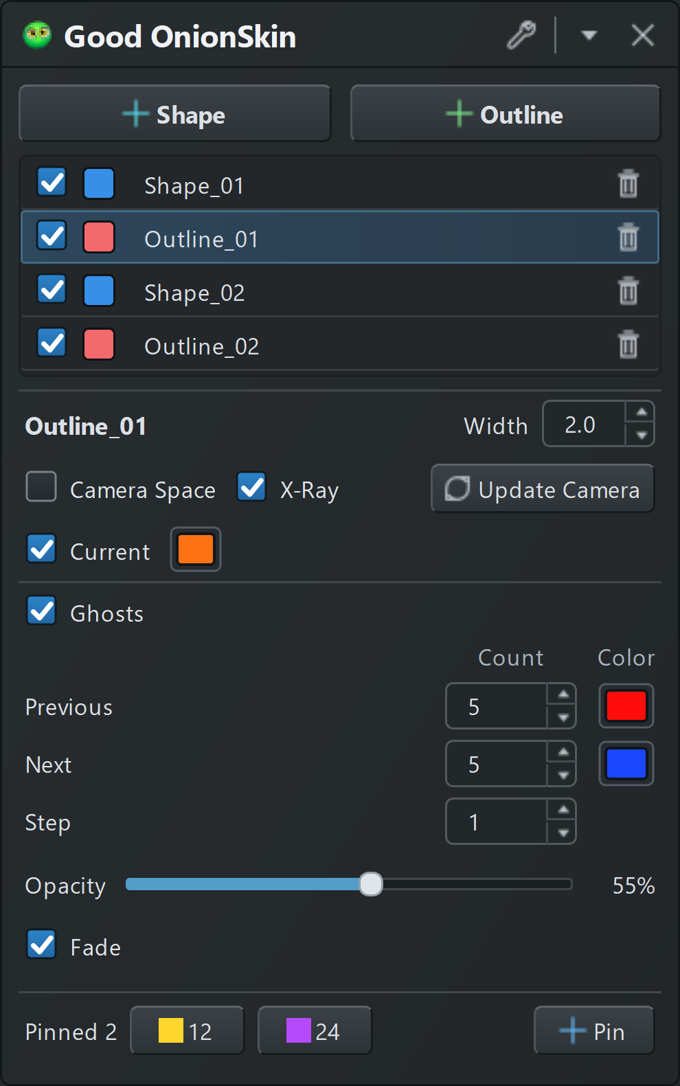Screen dimensions: 680x1086
Task: Open the orange Current color swatch
Action: click(196, 550)
